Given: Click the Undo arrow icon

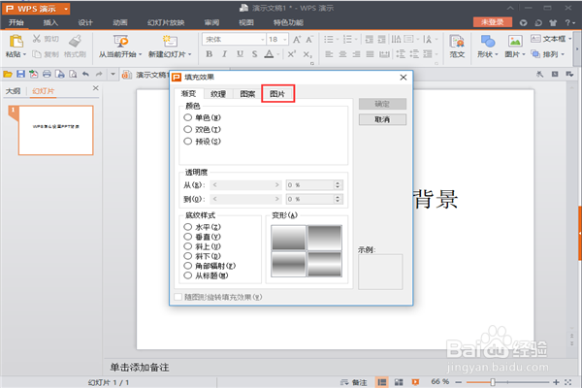Looking at the screenshot, I should click(85, 75).
